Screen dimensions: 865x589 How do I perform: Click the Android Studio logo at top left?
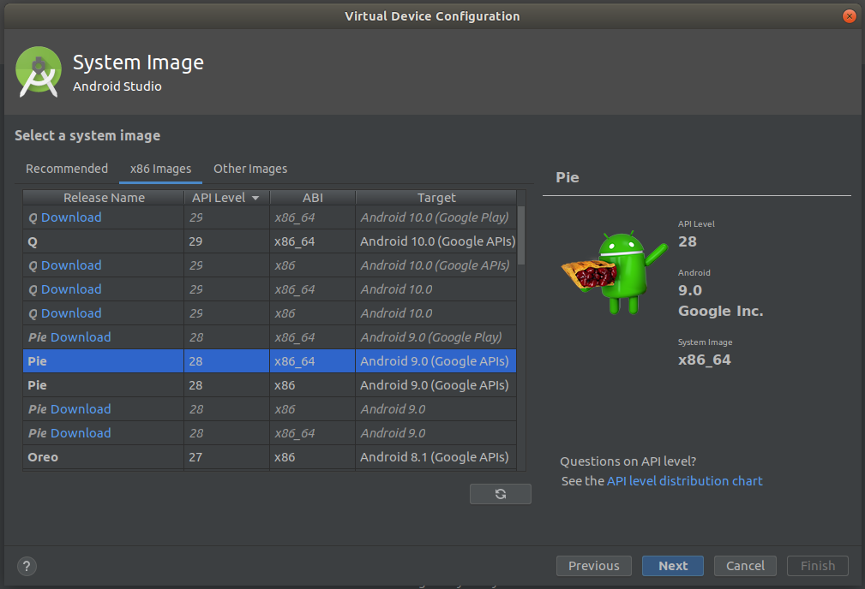39,72
